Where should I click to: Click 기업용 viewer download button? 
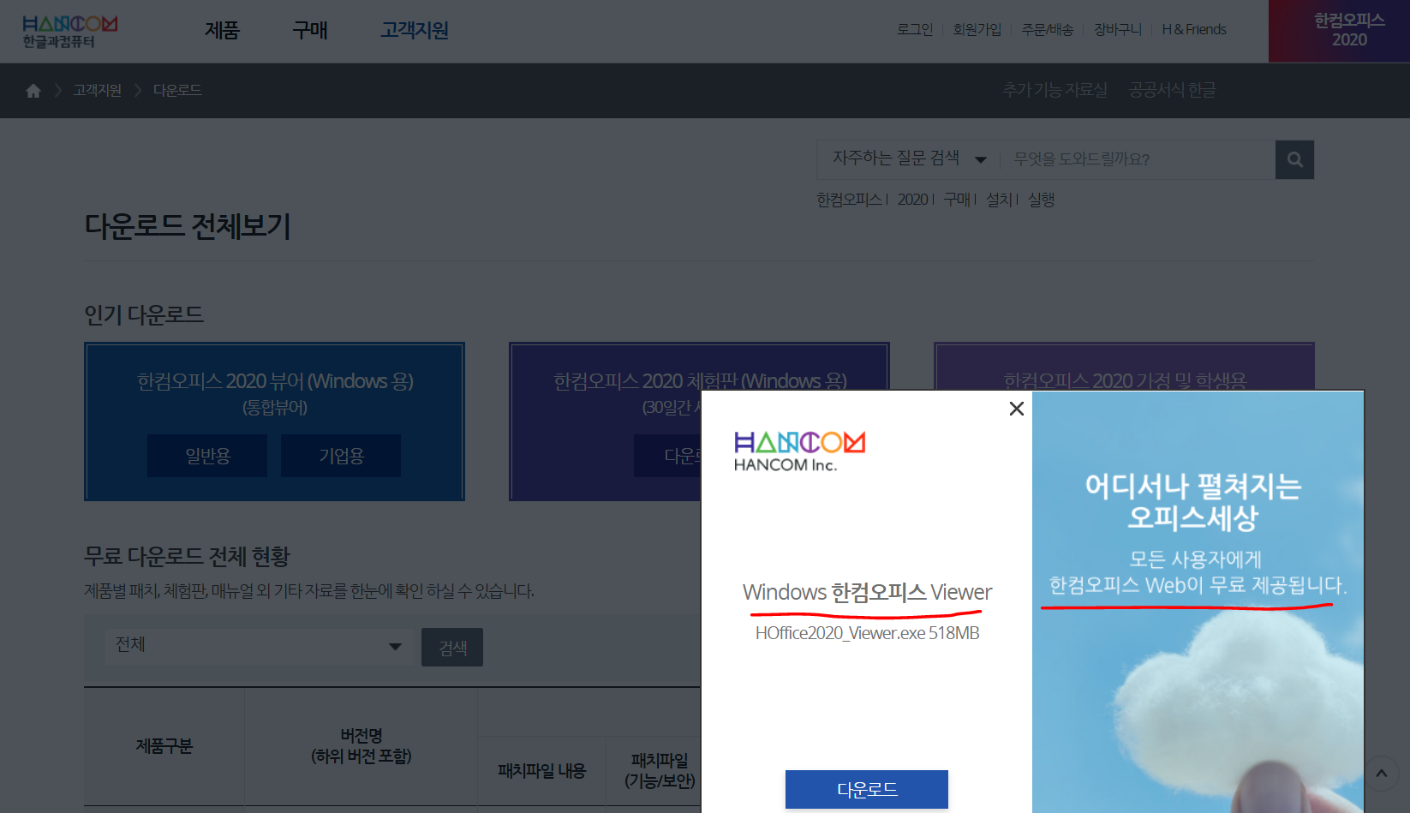click(x=341, y=456)
